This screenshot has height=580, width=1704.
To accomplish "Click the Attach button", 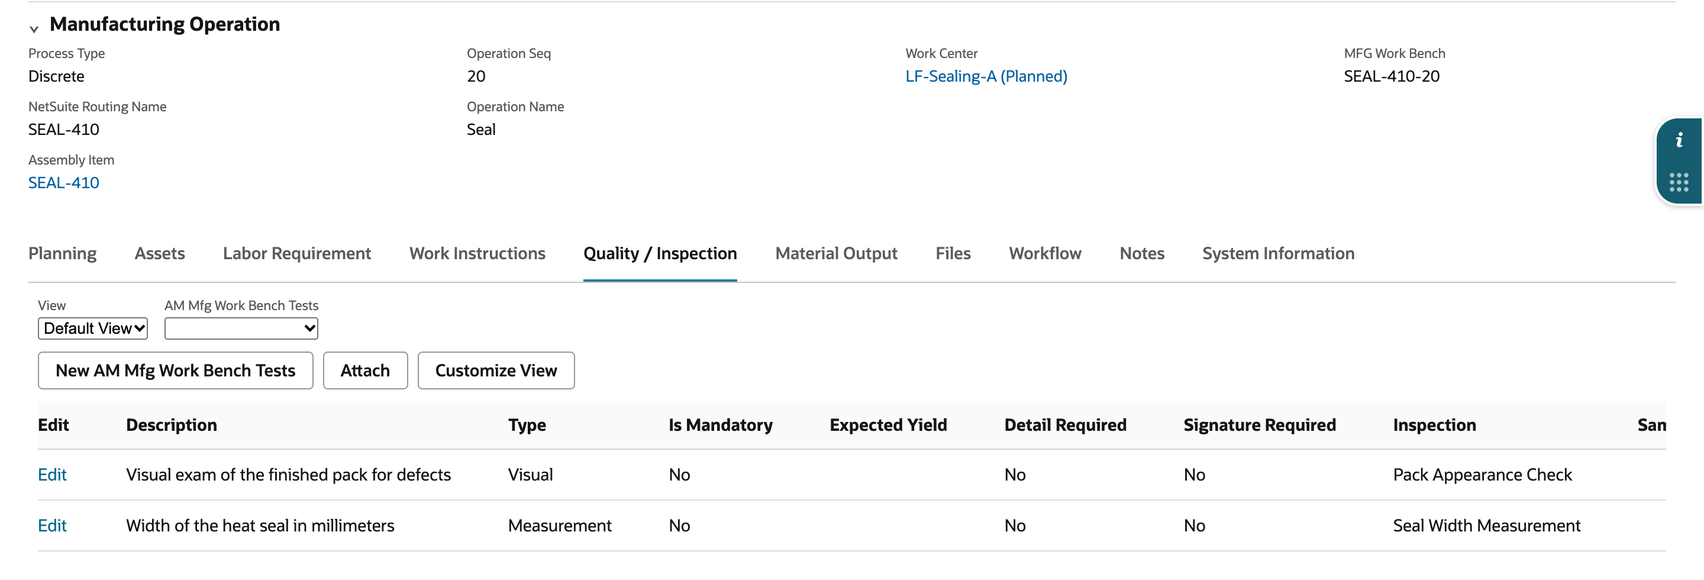I will [365, 370].
